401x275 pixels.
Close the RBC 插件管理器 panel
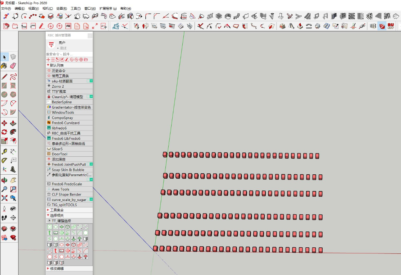90,36
